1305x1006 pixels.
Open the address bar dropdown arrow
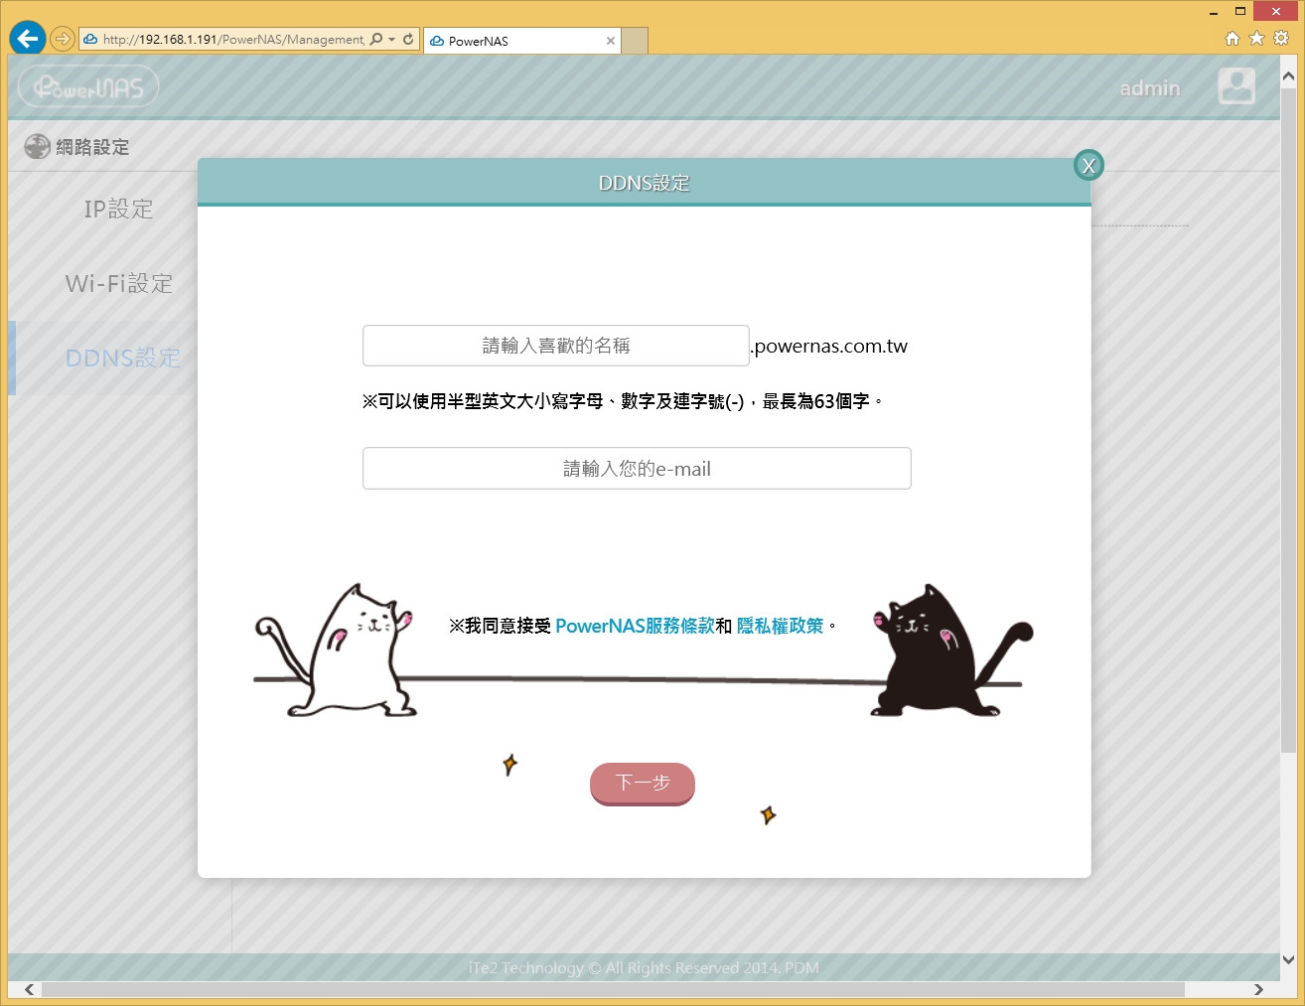(392, 40)
